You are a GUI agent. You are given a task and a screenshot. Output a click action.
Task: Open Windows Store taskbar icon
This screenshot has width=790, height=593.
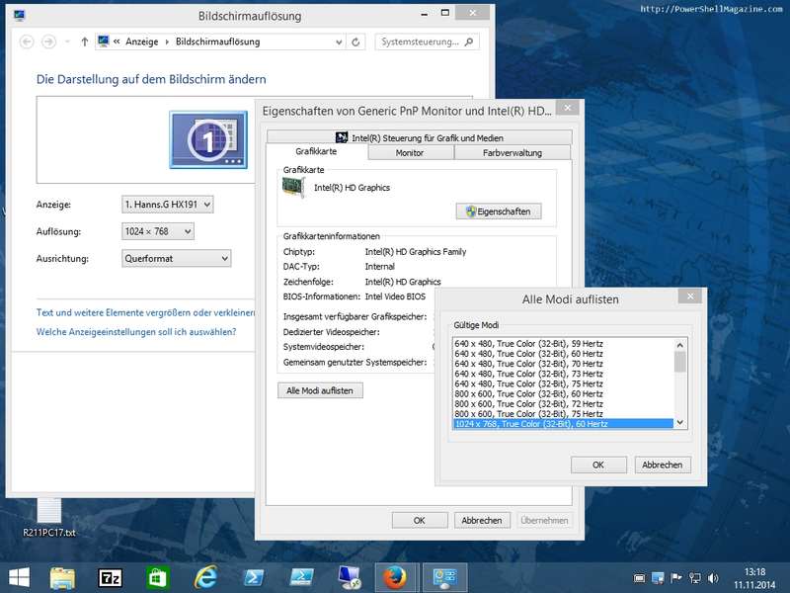[x=158, y=577]
